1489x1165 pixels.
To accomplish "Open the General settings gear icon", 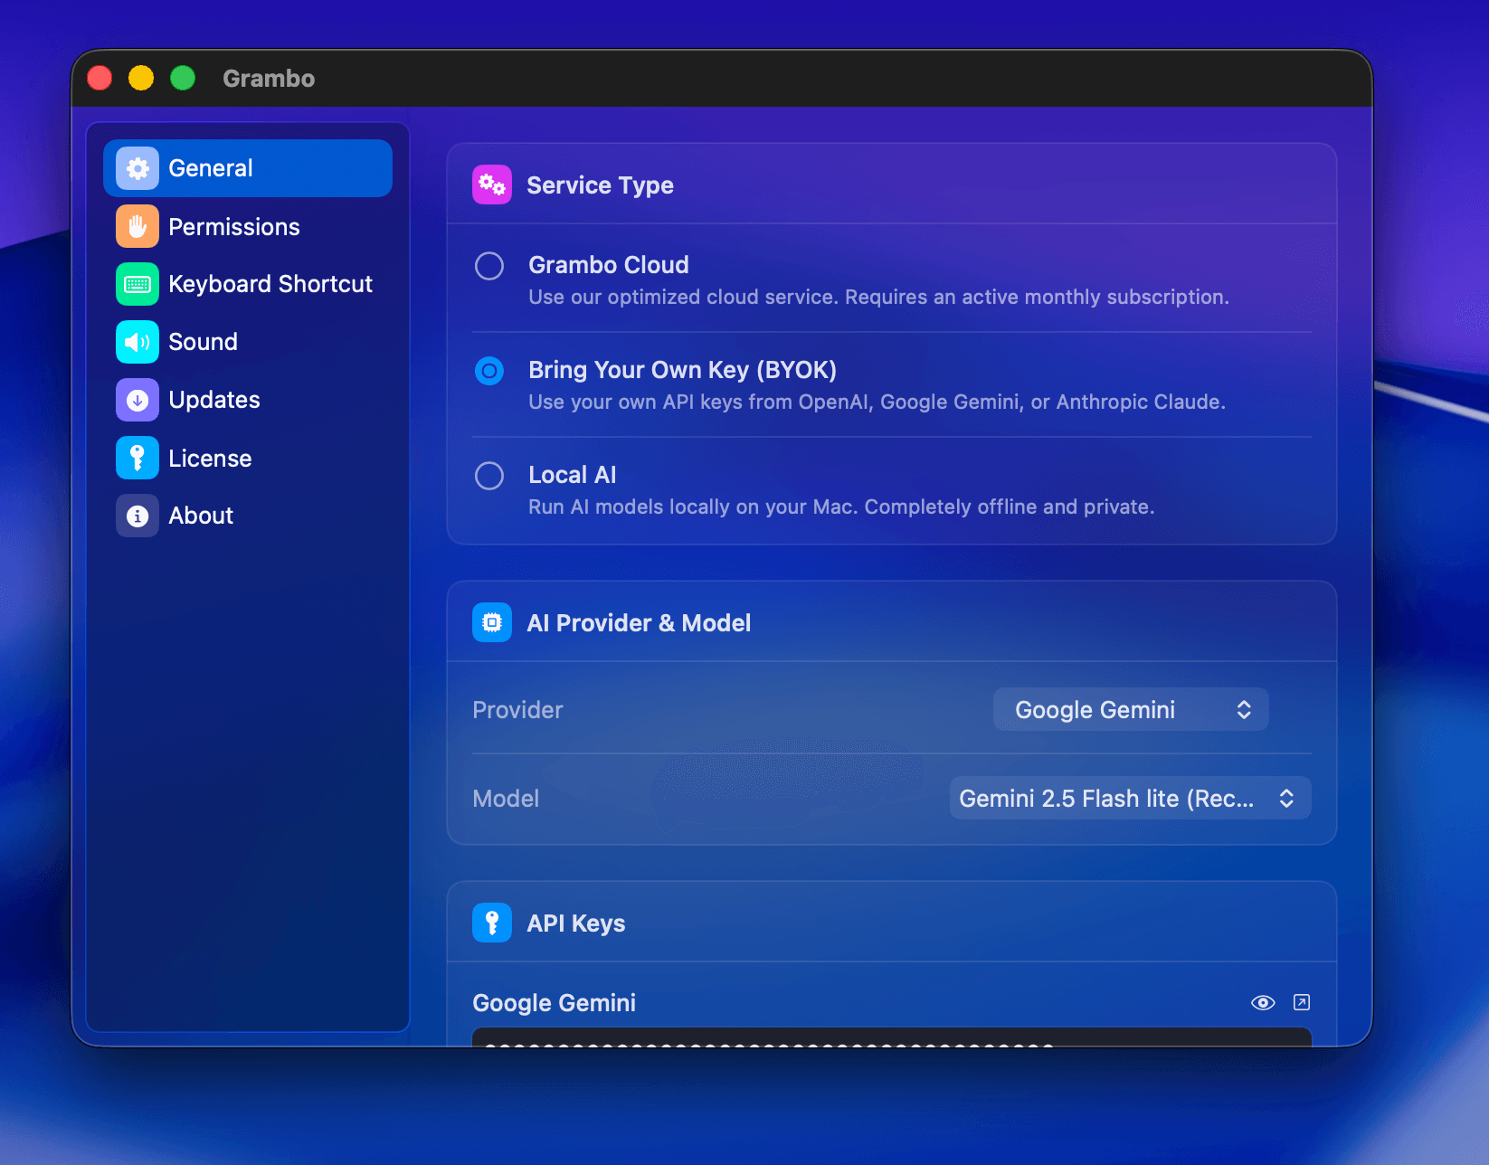I will [138, 168].
